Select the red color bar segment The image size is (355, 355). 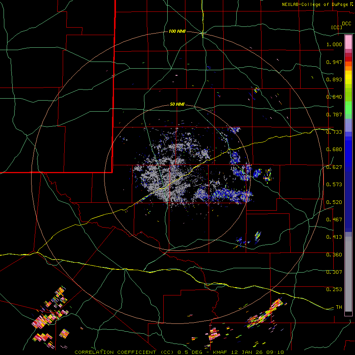[348, 59]
